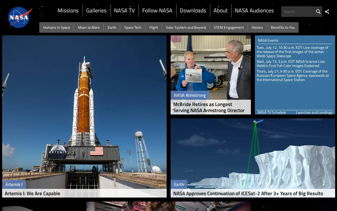Open the Launches and Landings link

click(314, 112)
